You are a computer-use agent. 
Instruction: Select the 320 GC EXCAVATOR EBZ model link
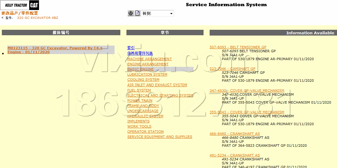37,18
